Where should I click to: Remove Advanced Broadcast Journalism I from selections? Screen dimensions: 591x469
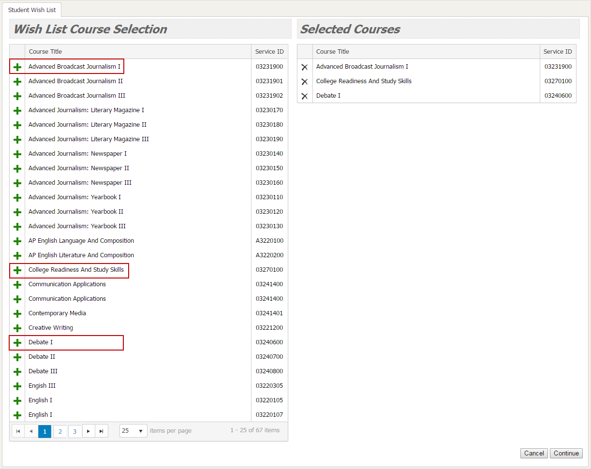305,67
